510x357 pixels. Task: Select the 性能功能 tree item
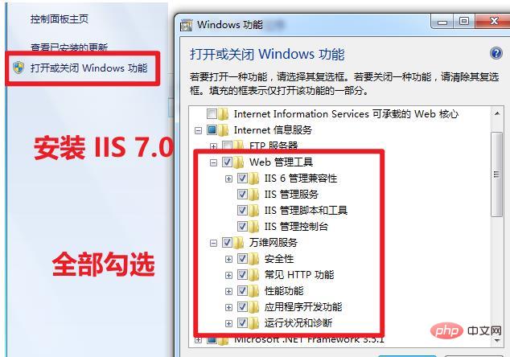click(x=283, y=290)
